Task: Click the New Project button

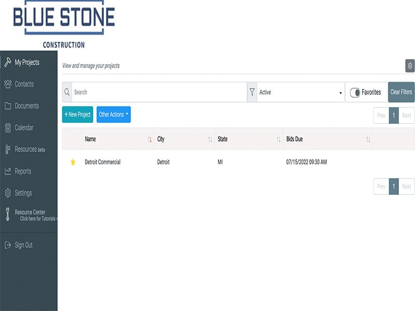Action: [x=77, y=115]
